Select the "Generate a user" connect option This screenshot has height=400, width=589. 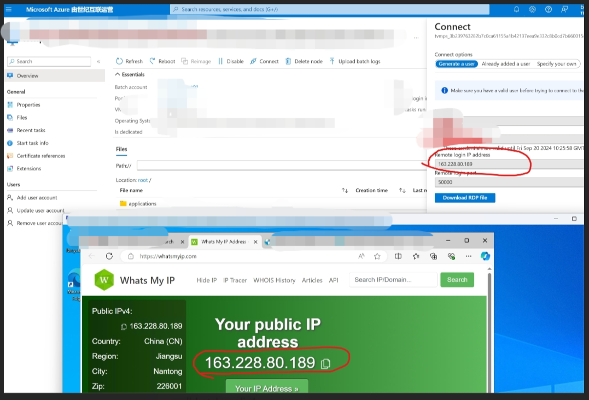[457, 64]
